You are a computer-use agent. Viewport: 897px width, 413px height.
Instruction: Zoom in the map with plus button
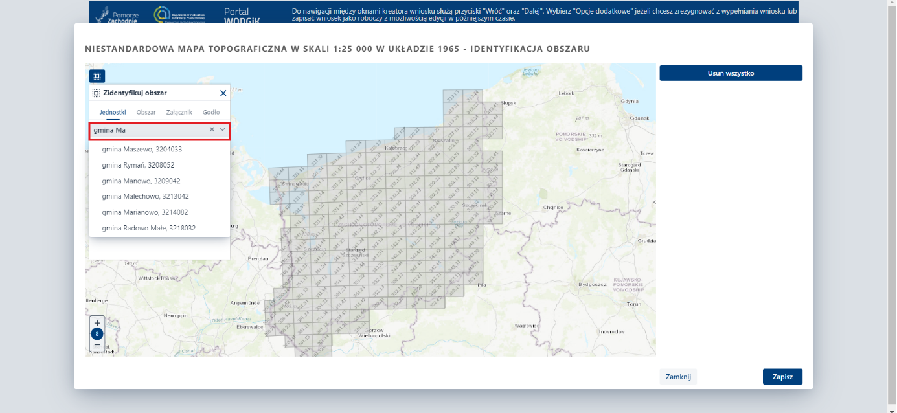pos(97,323)
